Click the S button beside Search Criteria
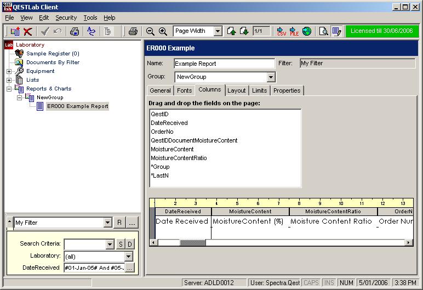The image size is (423, 290). point(120,244)
